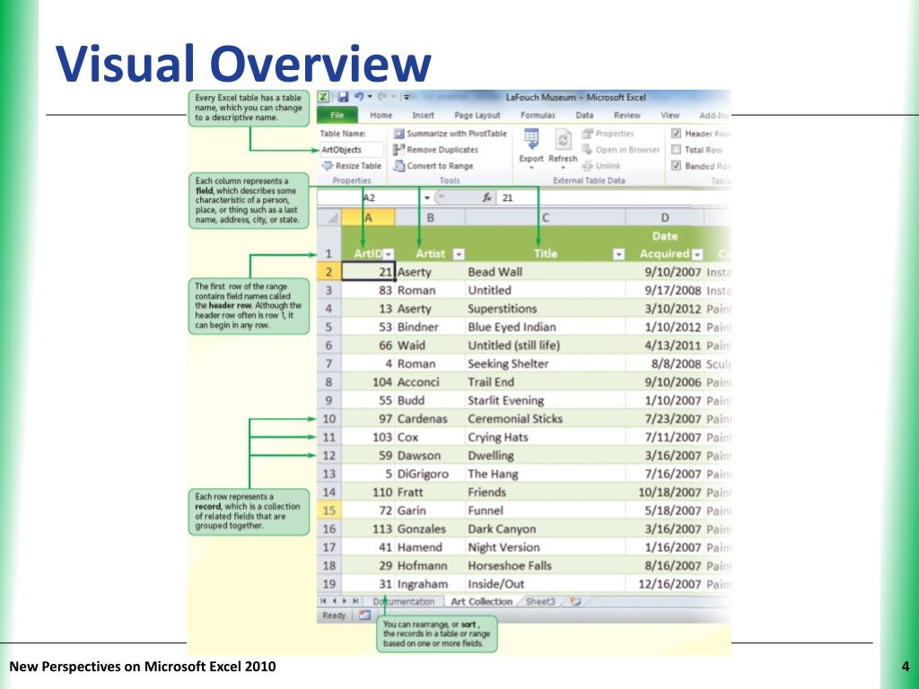Go to previous sheet navigation arrow

click(x=334, y=601)
